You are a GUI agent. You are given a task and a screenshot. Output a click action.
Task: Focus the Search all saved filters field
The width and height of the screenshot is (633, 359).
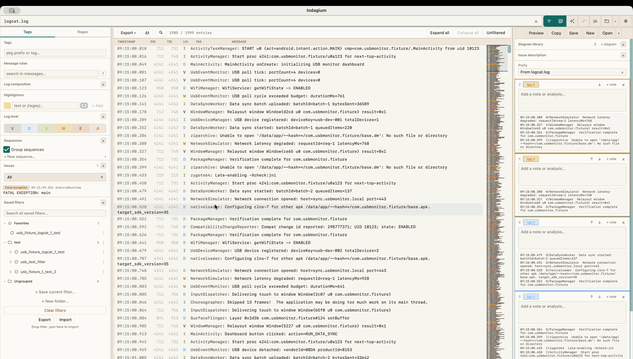(55, 213)
